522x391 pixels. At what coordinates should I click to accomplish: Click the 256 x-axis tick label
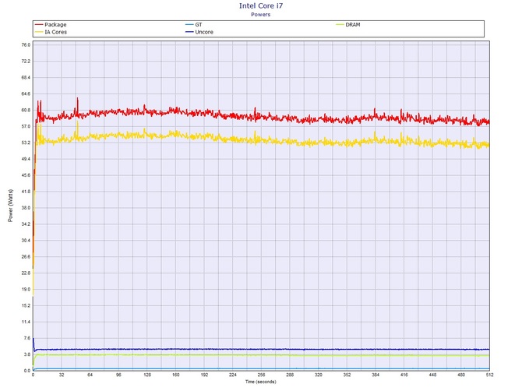point(261,375)
